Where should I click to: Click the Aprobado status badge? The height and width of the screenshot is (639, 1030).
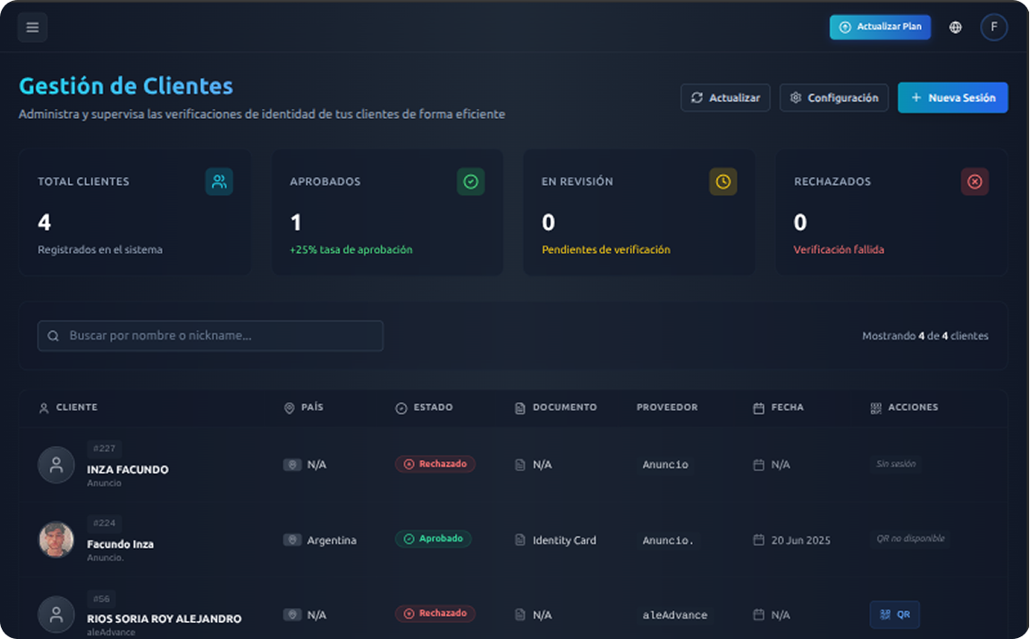coord(433,539)
